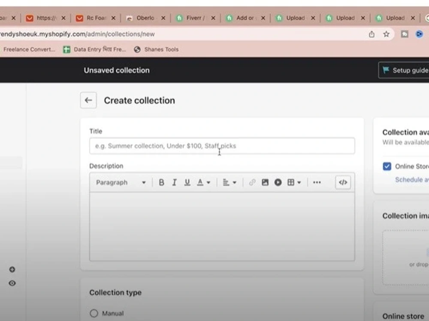This screenshot has height=321, width=429.
Task: Toggle bold formatting in description toolbar
Action: 161,182
